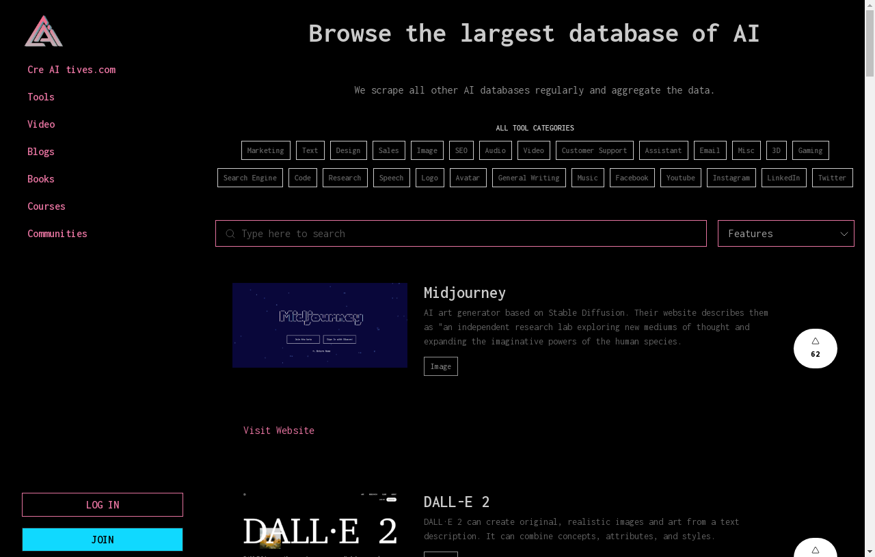
Task: Click the LOG IN button
Action: click(103, 505)
